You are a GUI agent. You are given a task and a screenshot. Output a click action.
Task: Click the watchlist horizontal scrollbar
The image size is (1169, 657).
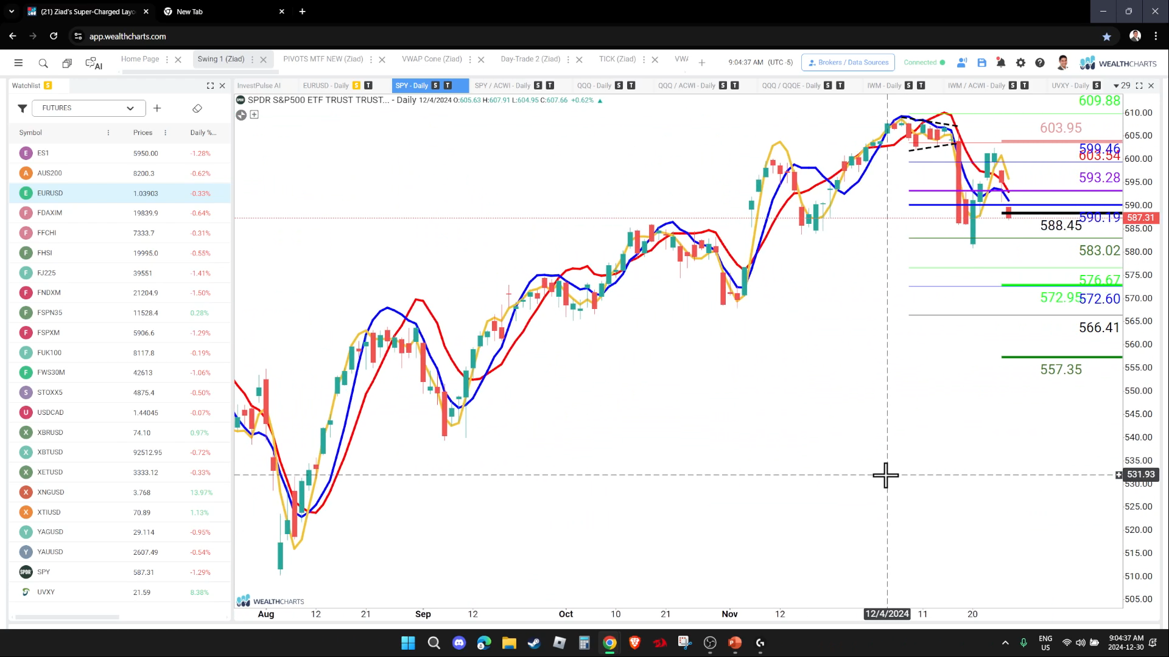coord(67,617)
